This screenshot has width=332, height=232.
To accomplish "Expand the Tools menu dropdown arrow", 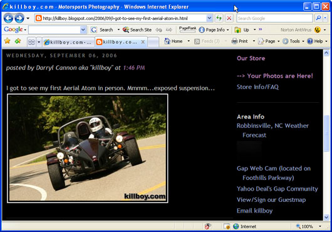I will coord(303,41).
